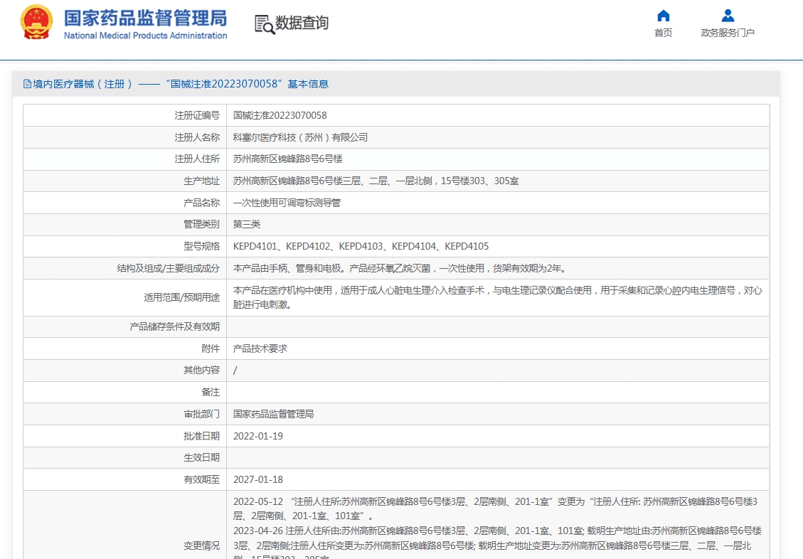Click the 国家药品监督管理局 title text
803x559 pixels.
tap(145, 17)
